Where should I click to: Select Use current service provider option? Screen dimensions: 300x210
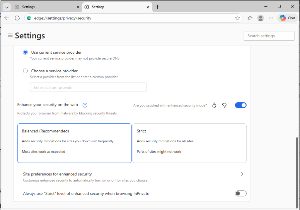(25, 52)
